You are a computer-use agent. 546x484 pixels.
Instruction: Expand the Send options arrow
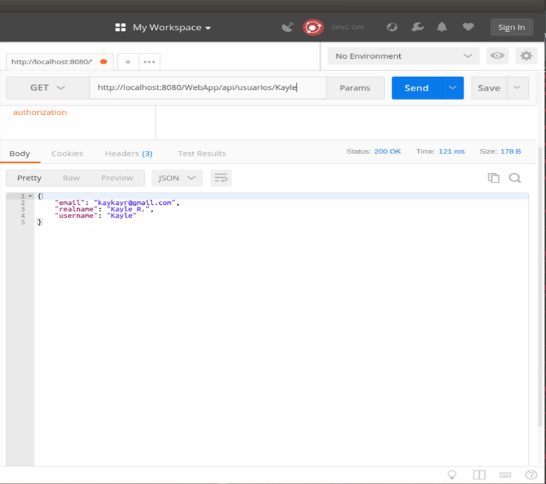[x=453, y=88]
